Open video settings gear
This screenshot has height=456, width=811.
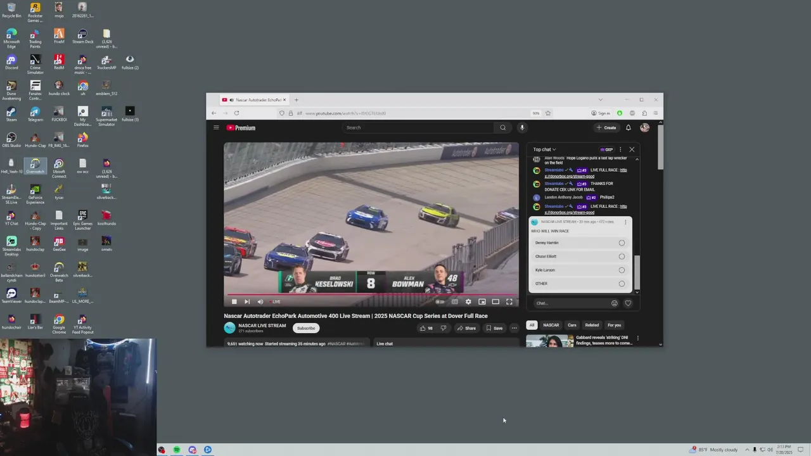[x=468, y=301]
